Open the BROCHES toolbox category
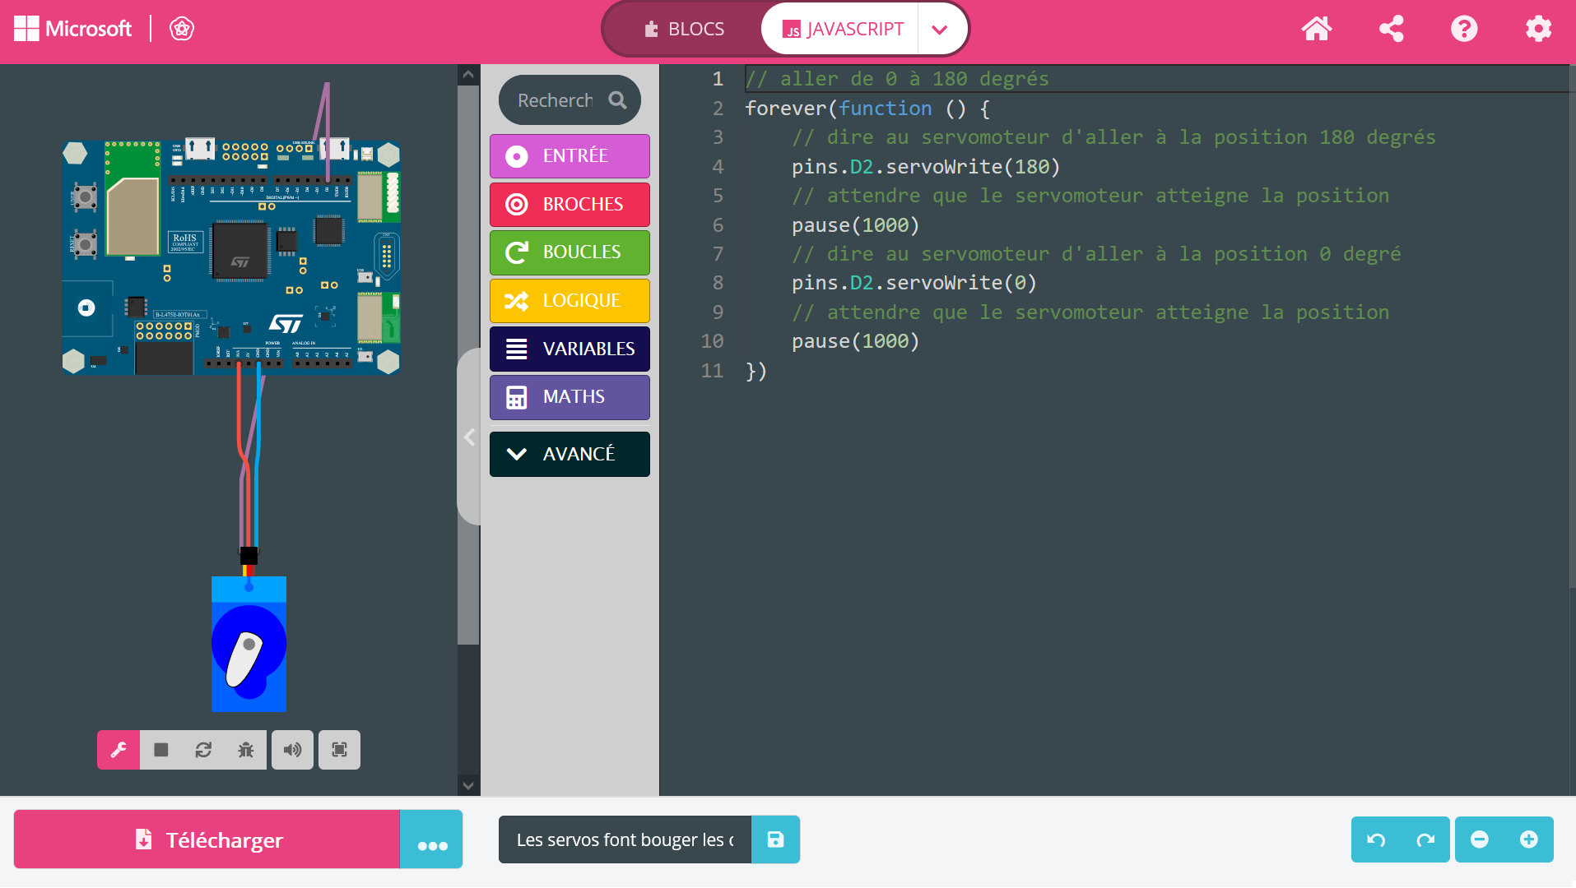 [569, 204]
